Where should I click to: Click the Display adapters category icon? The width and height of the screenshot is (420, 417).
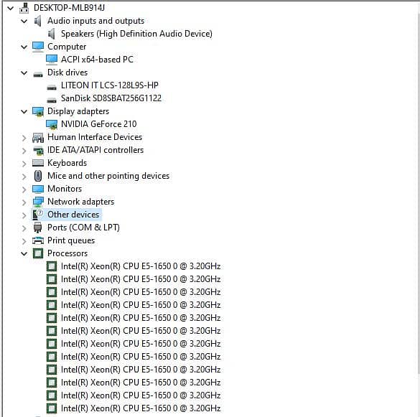pos(38,111)
